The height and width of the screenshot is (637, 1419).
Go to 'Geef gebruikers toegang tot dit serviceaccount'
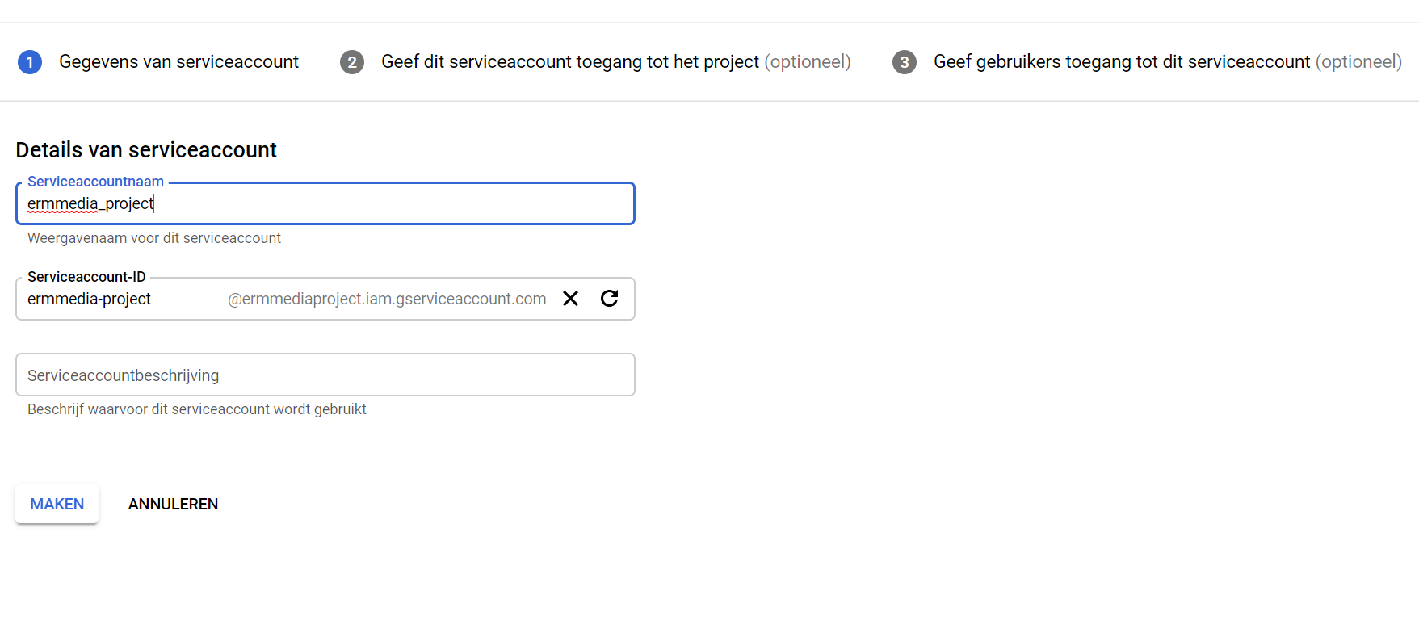1122,62
